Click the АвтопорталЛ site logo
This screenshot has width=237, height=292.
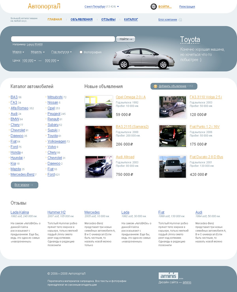pos(44,6)
